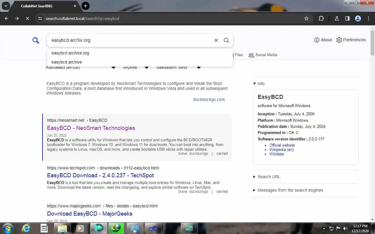Expand Messages from the search engines
The height and width of the screenshot is (234, 375).
288,190
